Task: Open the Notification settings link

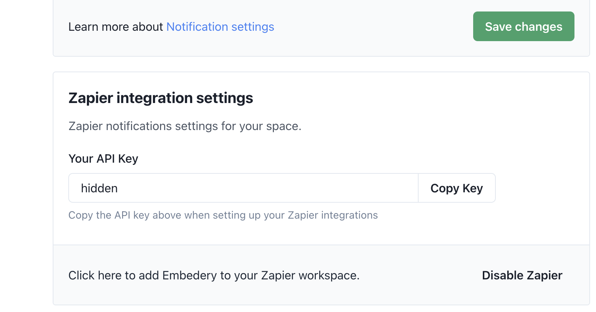Action: click(220, 27)
